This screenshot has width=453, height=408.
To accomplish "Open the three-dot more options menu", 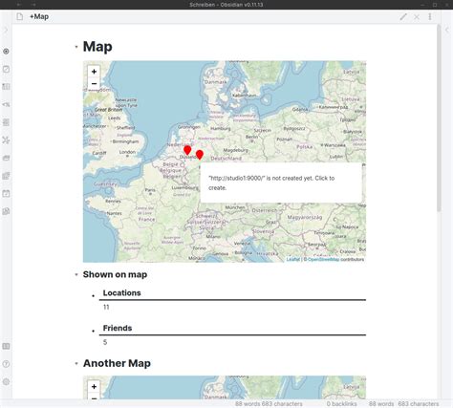I will [430, 16].
